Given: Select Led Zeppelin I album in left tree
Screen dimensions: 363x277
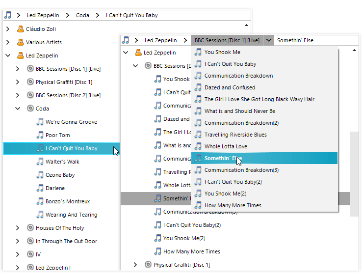Looking at the screenshot, I should point(53,267).
